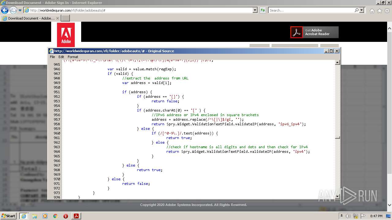Screen dimensions: 392x220
Task: Open the Edit menu in Original Source
Action: 61,57
